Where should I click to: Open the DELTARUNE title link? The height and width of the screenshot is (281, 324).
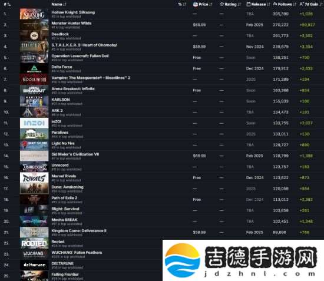pos(62,263)
